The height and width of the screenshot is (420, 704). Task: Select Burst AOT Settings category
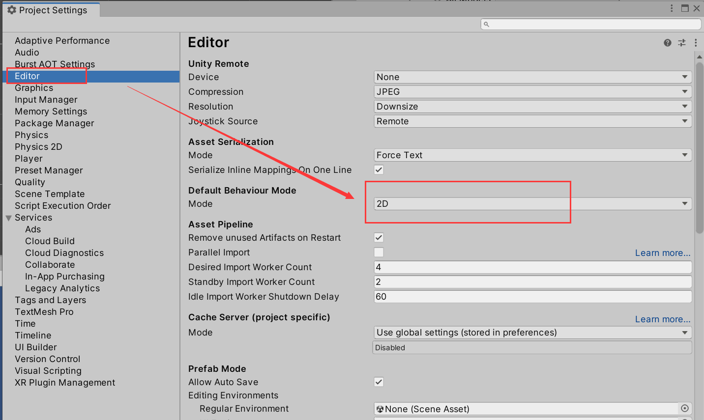[x=55, y=64]
